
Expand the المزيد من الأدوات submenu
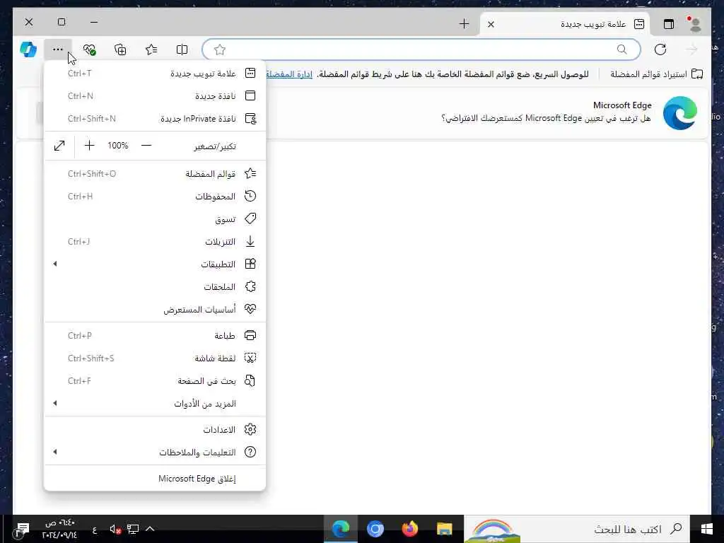pos(155,403)
